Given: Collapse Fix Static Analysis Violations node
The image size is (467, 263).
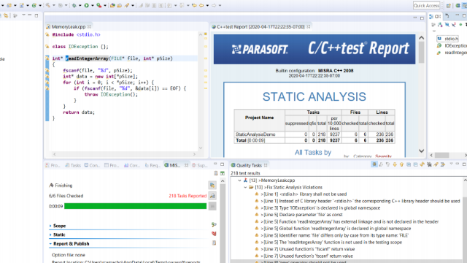Looking at the screenshot, I should (x=245, y=187).
